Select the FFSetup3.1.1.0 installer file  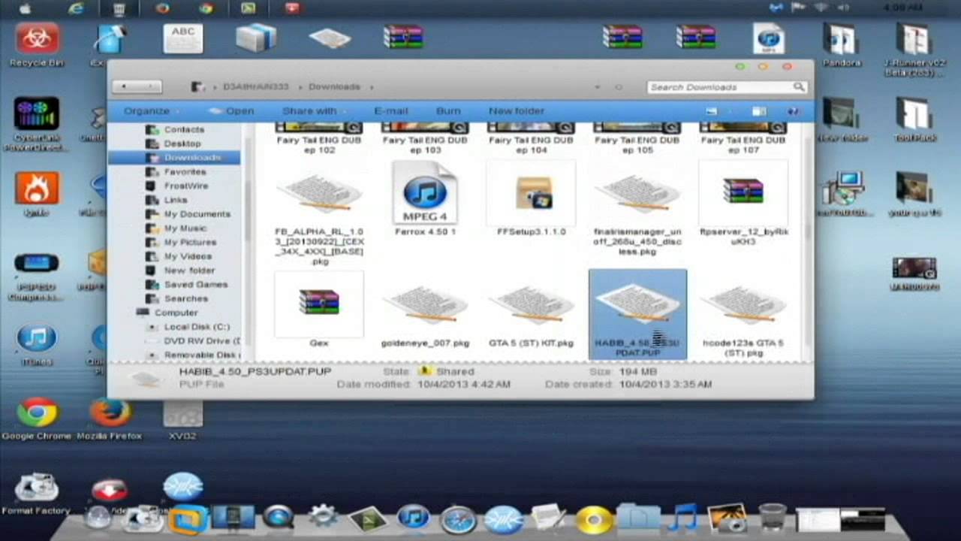tap(532, 199)
